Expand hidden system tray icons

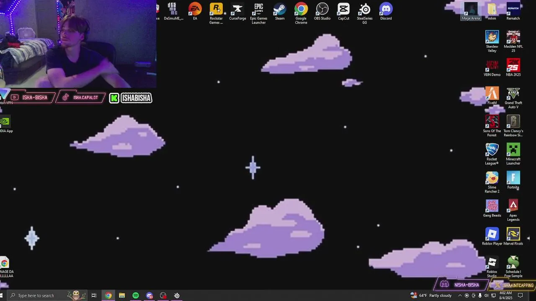[460, 296]
